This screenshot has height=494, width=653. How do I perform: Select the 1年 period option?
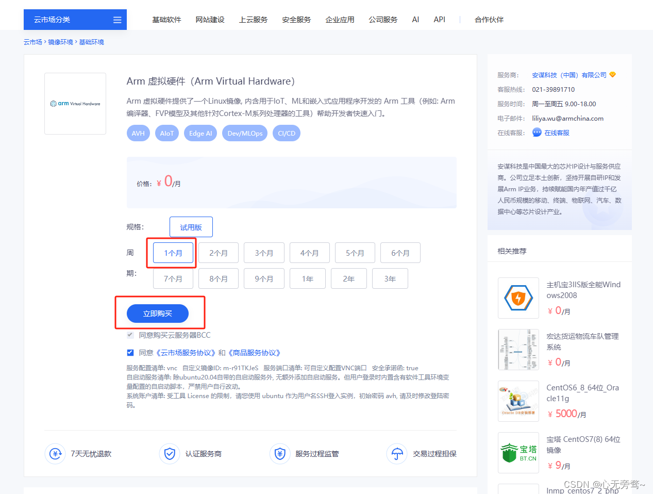pos(308,278)
